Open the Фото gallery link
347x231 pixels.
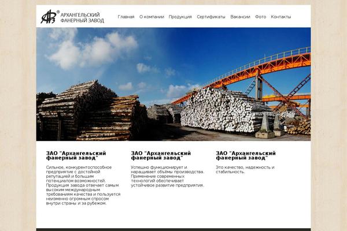tap(260, 17)
